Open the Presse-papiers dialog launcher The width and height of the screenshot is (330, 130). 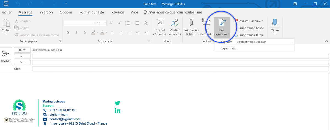(60, 41)
